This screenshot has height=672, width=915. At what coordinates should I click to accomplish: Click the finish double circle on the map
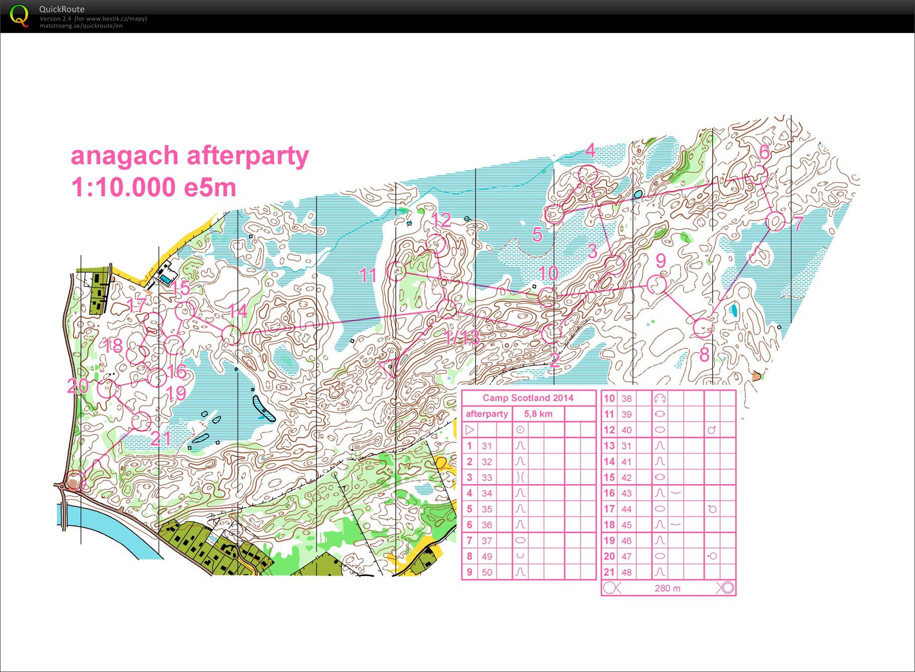(75, 482)
